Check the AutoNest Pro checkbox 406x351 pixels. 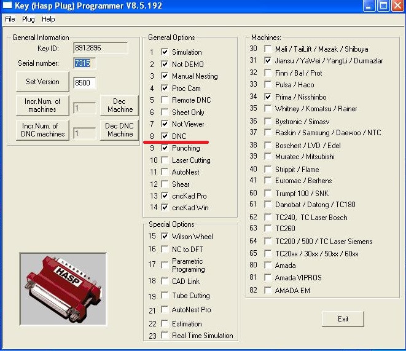[165, 310]
